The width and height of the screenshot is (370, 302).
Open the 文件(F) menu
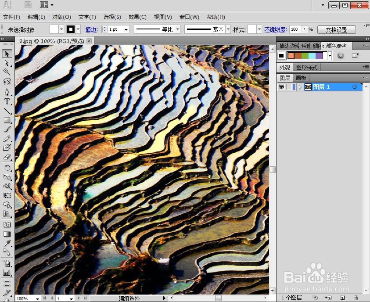11,17
